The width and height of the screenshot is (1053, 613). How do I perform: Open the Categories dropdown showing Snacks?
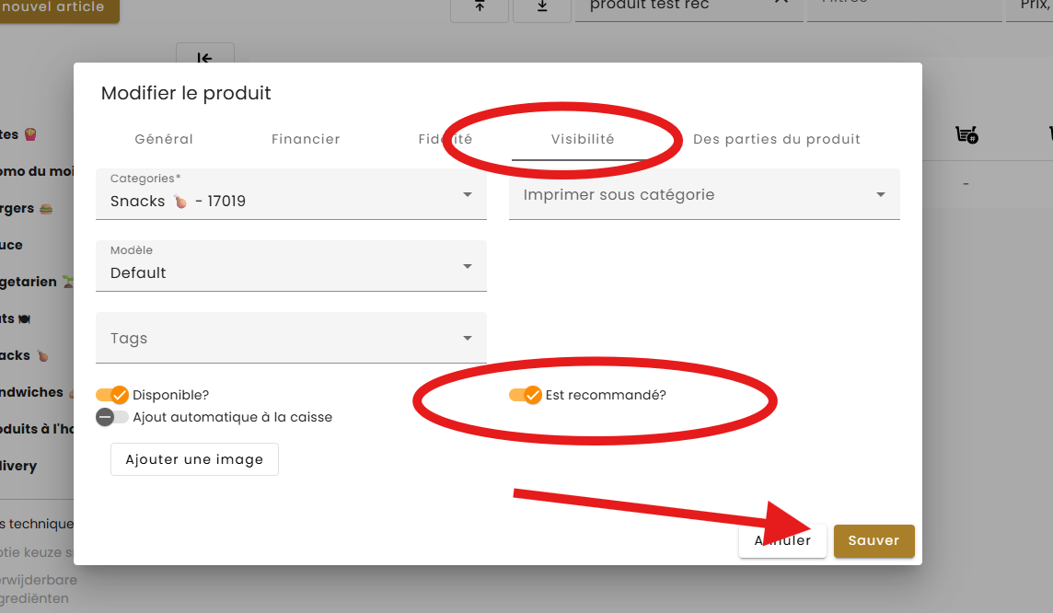point(291,194)
